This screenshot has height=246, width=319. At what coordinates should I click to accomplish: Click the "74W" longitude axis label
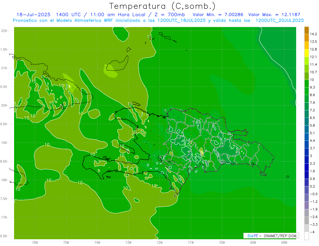click(x=97, y=242)
